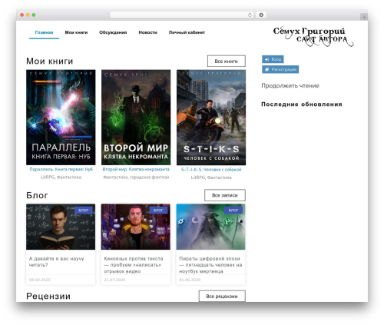Select Новости in the top menu

click(147, 32)
